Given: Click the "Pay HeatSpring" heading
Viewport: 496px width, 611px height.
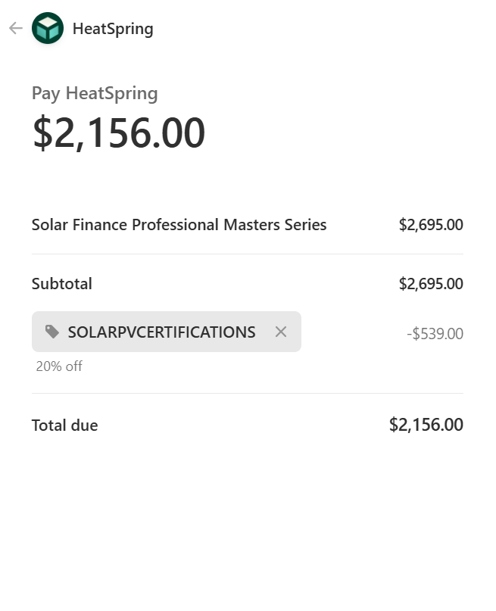Looking at the screenshot, I should click(95, 94).
